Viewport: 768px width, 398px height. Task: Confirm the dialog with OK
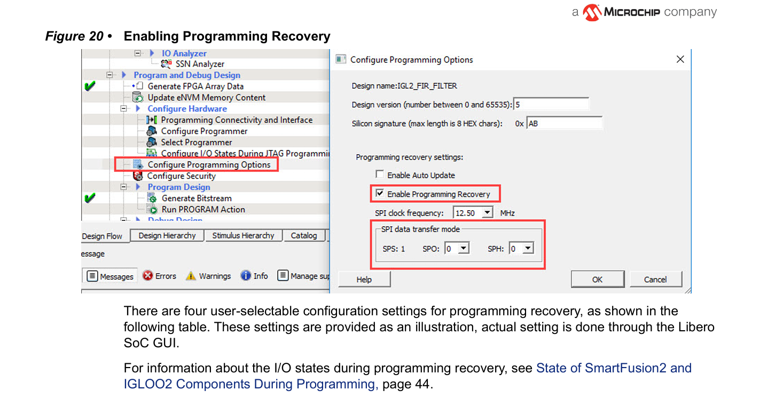pos(598,280)
